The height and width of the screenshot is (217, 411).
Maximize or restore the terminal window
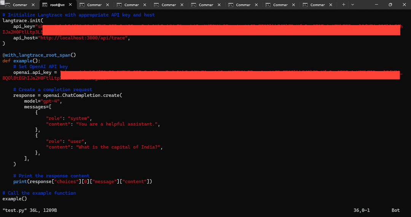click(x=390, y=5)
